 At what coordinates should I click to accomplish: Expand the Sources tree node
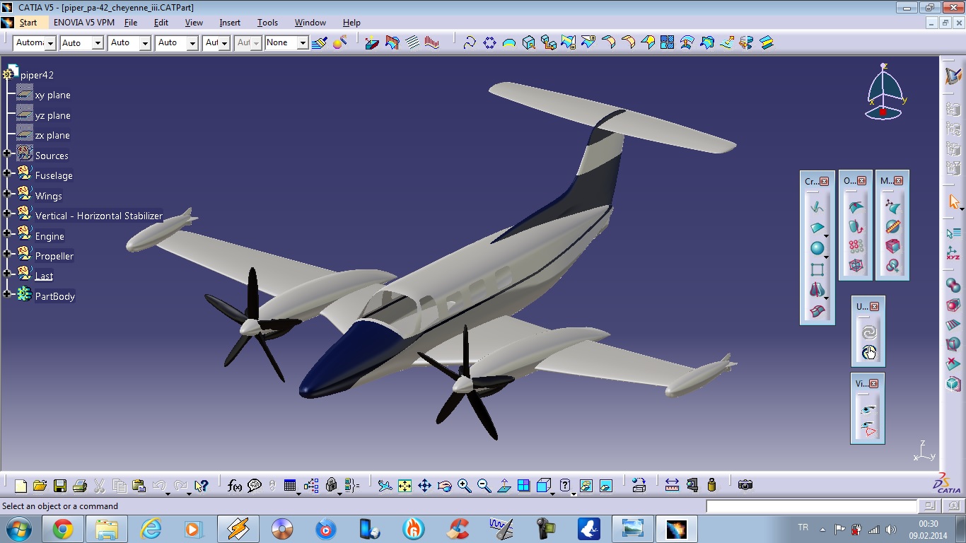[7, 153]
